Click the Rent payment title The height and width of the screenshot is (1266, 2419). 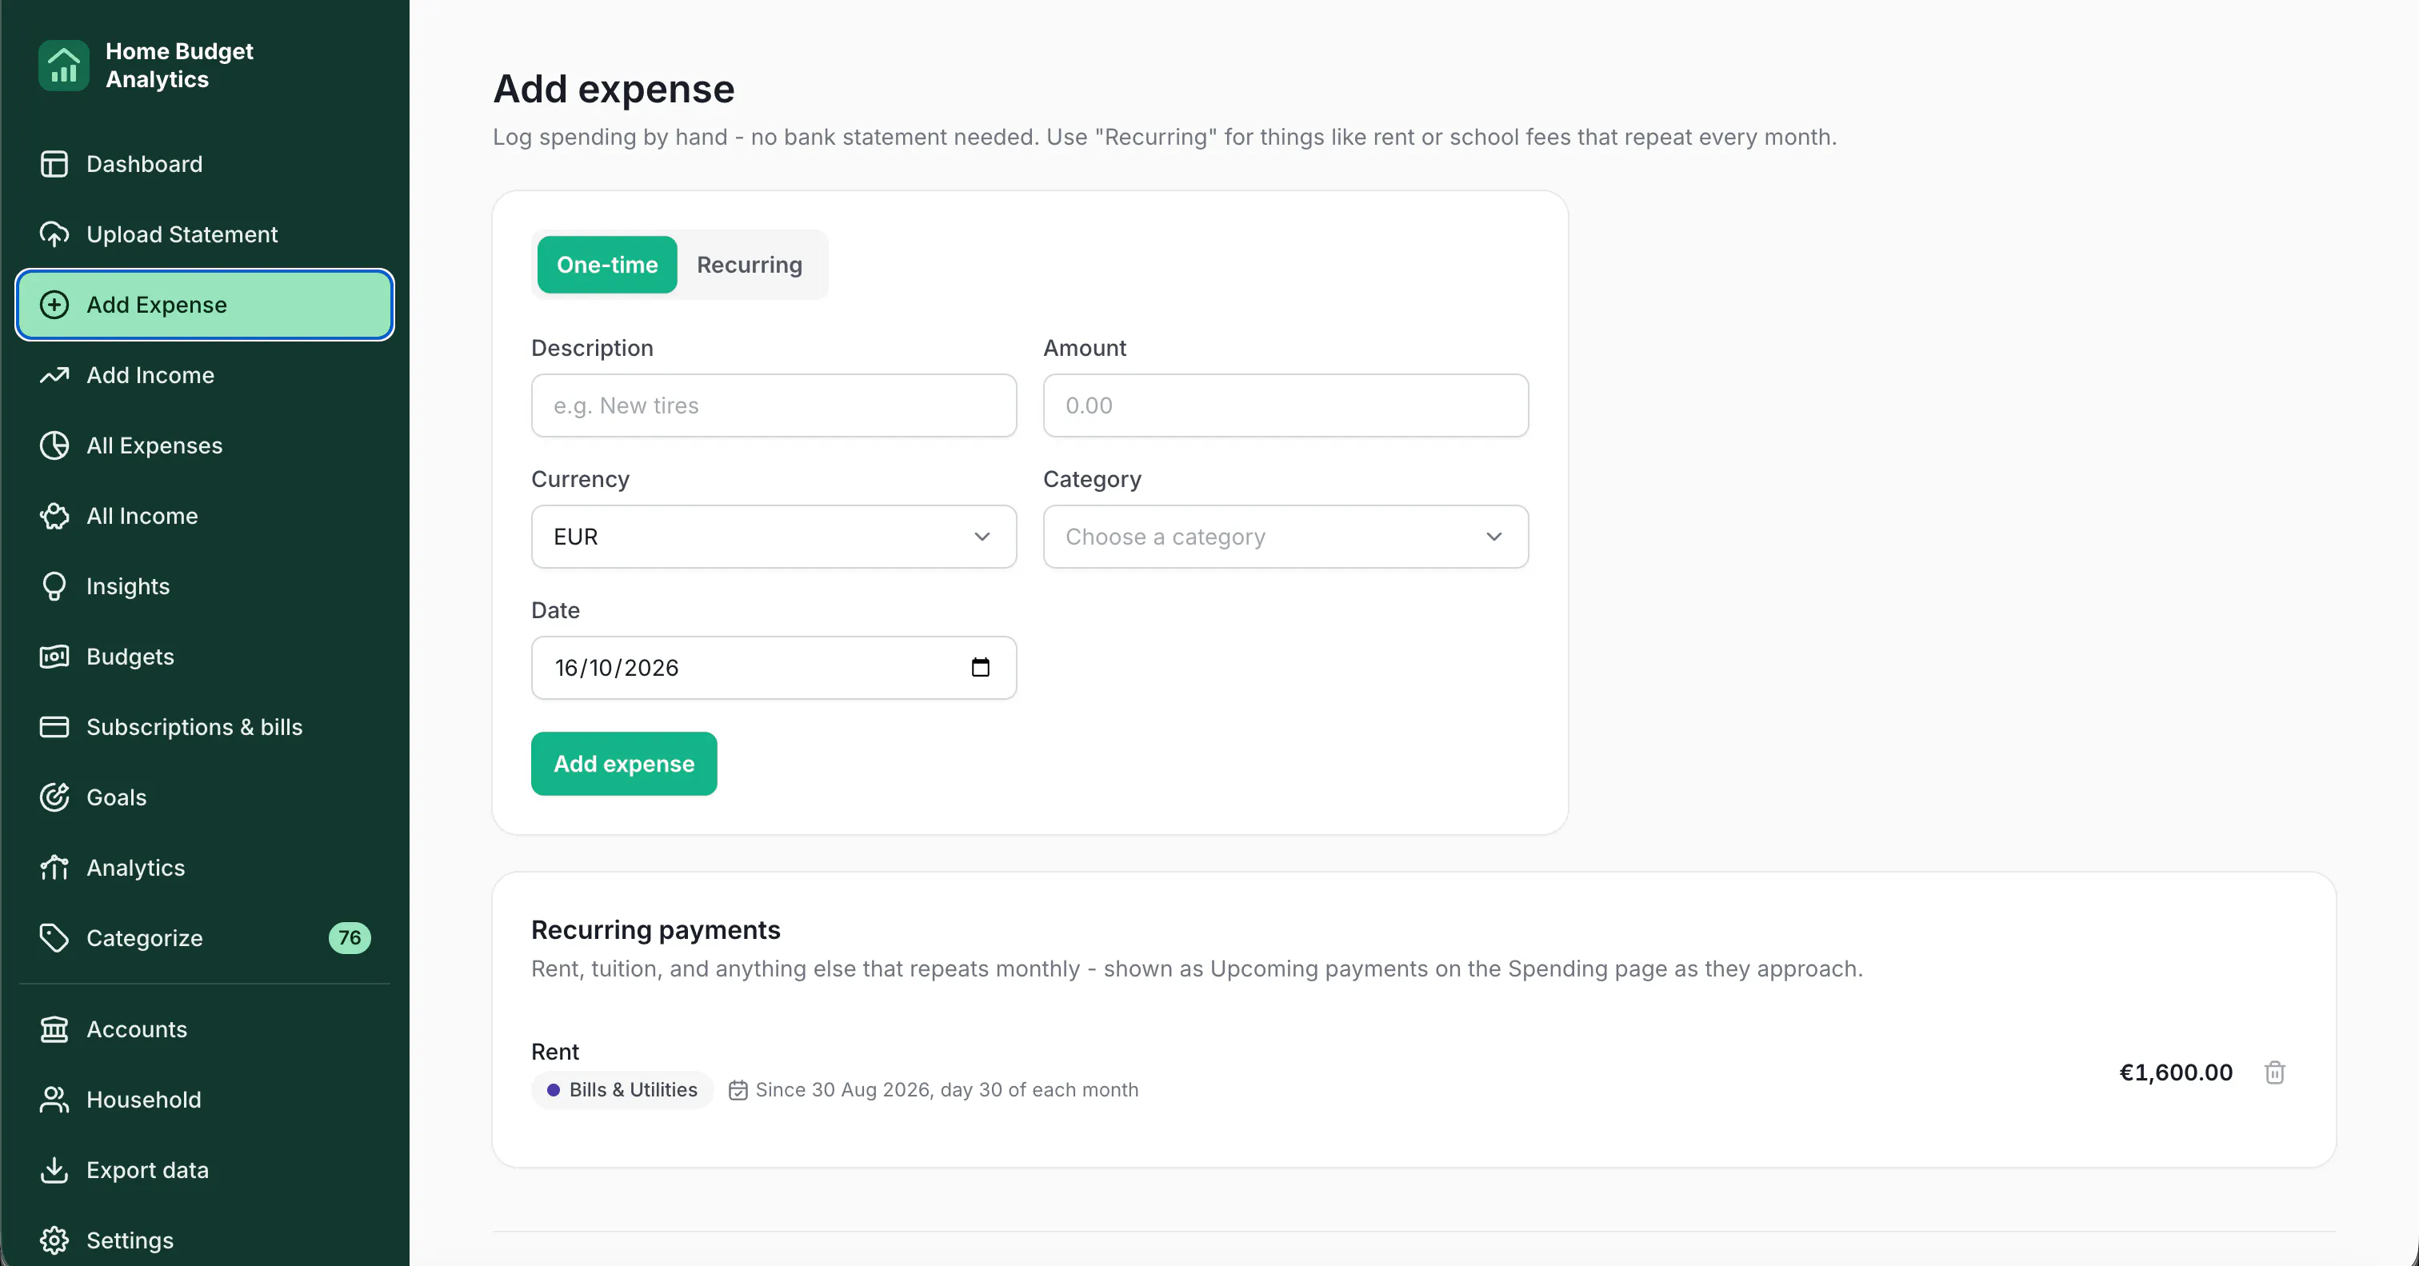coord(555,1052)
